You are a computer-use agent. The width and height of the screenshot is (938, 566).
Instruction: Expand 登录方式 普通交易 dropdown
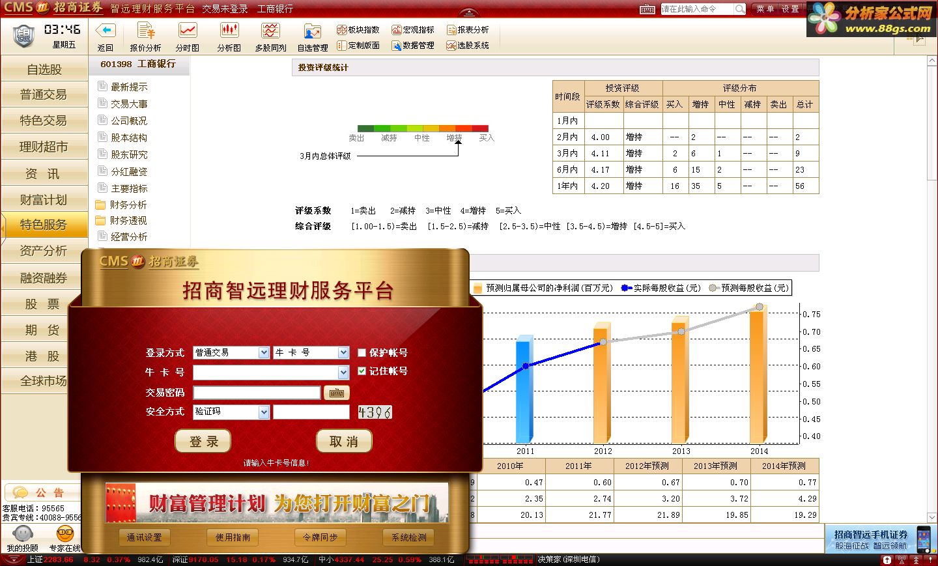point(264,352)
